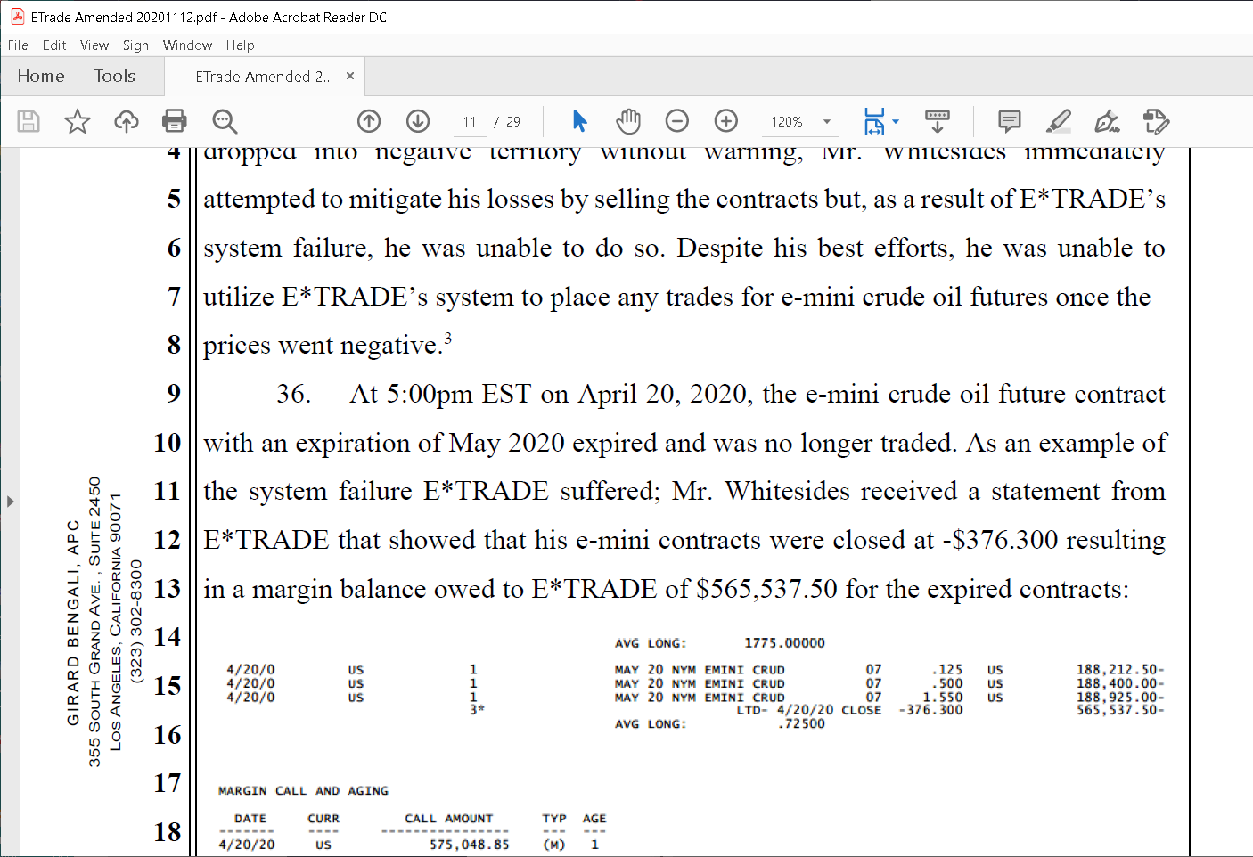
Task: Upload the file using the cloud icon
Action: [127, 121]
